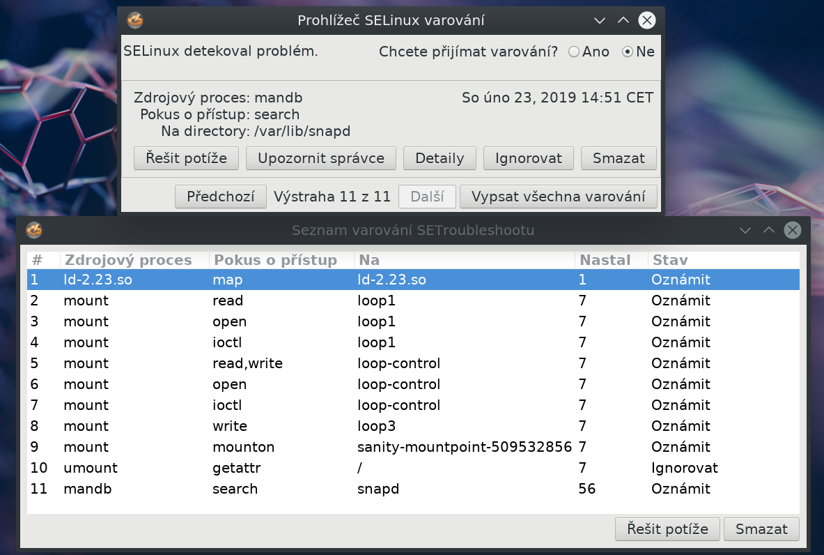This screenshot has height=555, width=824.
Task: Minimize the SELinux alert browser window
Action: coord(600,20)
